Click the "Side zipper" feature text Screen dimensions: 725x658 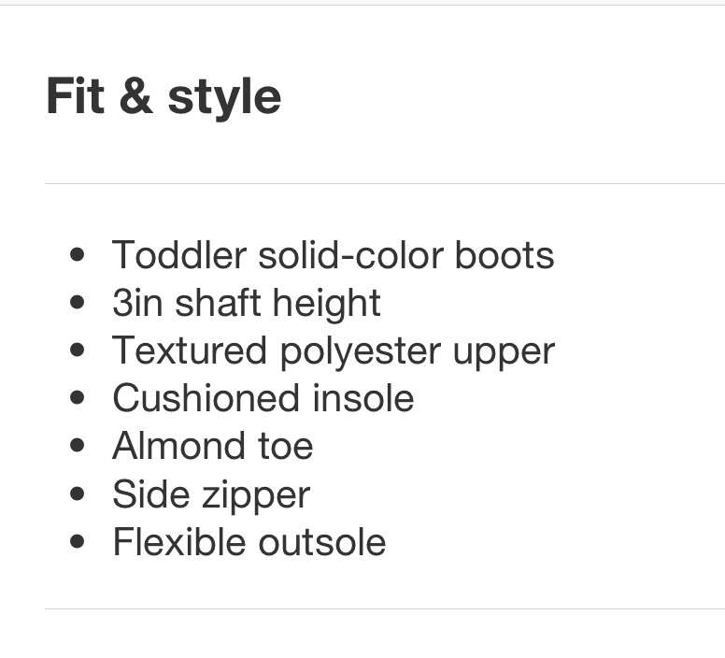tap(211, 494)
